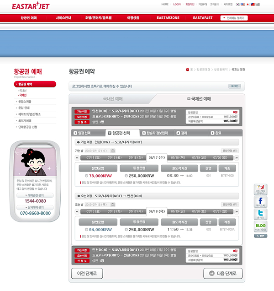Select the return 250,000KRW regular fare radio

click(126, 230)
